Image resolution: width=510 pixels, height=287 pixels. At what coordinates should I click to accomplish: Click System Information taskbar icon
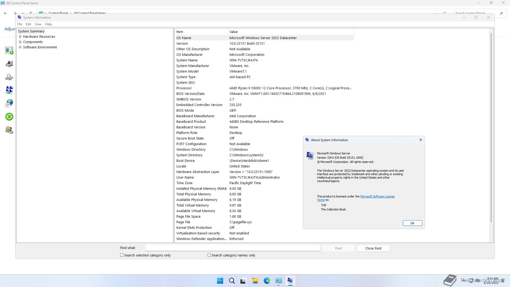point(290,281)
